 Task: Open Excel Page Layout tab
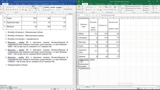click(100, 4)
